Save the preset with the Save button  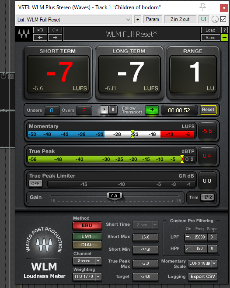210,37
